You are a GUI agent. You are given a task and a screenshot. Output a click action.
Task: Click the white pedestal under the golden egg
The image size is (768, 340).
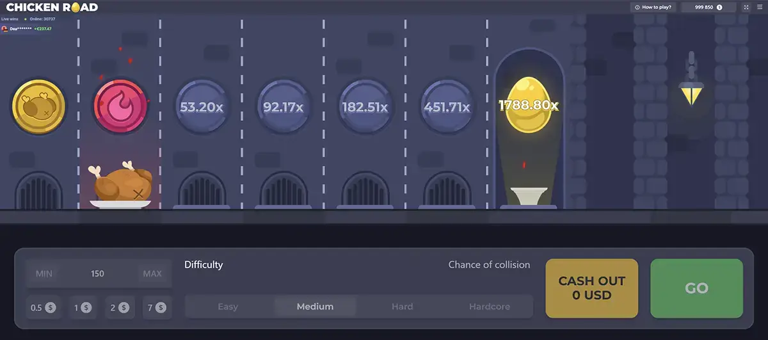tap(529, 197)
